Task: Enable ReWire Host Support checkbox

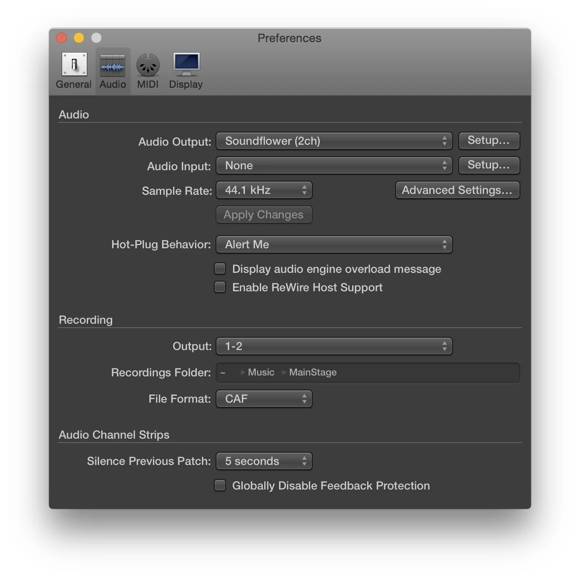Action: pos(220,287)
